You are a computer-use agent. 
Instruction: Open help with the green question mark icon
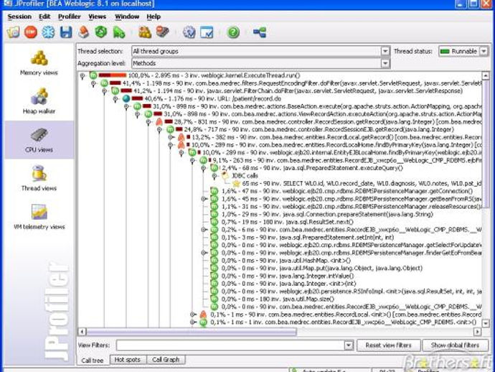tap(233, 32)
